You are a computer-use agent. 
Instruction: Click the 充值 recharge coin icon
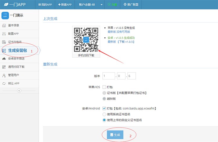point(109,4)
